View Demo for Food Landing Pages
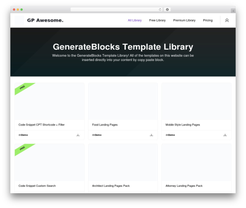The height and width of the screenshot is (208, 246). tap(97, 135)
